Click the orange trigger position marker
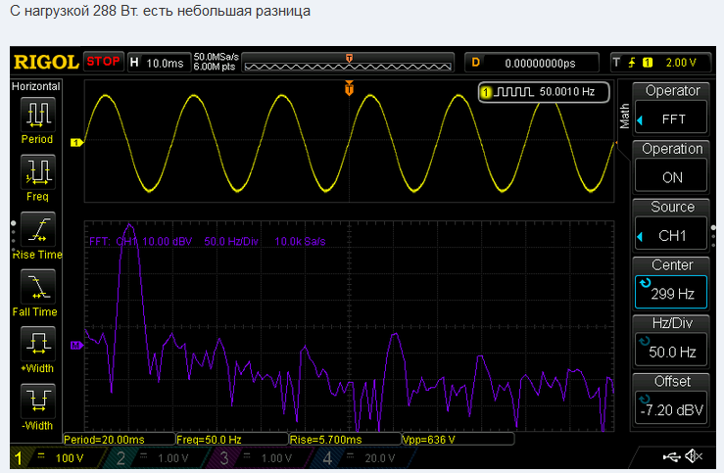Image resolution: width=724 pixels, height=473 pixels. point(349,88)
